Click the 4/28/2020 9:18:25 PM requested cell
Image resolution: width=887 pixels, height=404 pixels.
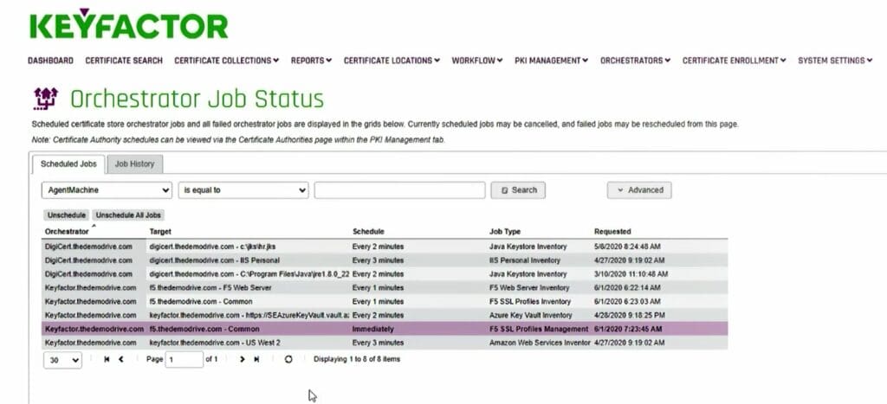[x=630, y=315]
